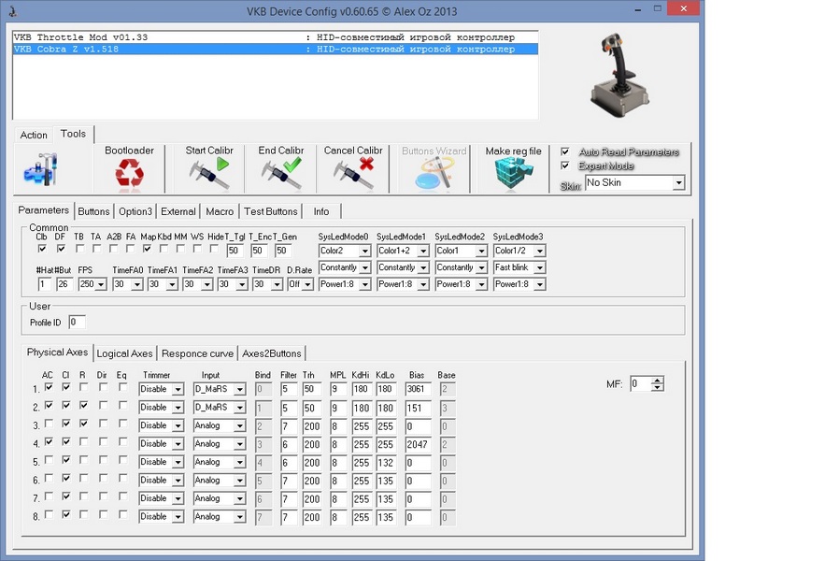This screenshot has width=839, height=561.
Task: Click the MF value field
Action: [x=641, y=383]
